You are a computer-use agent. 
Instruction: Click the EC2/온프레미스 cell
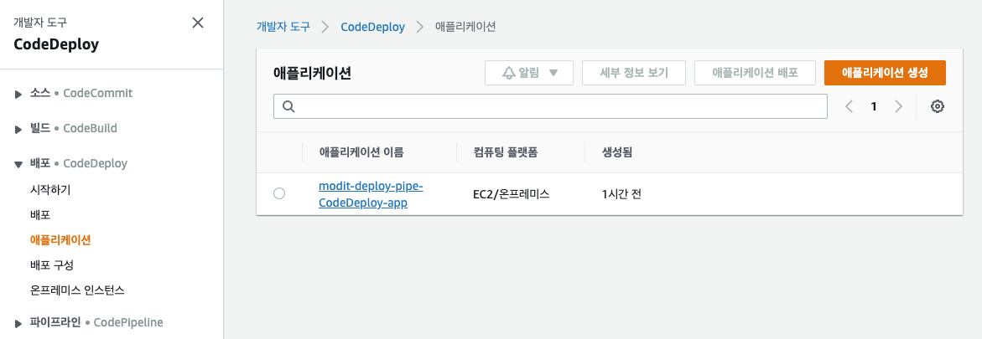click(511, 194)
